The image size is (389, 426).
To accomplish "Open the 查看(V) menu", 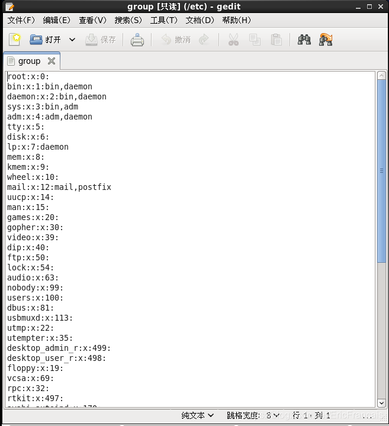I will [92, 20].
